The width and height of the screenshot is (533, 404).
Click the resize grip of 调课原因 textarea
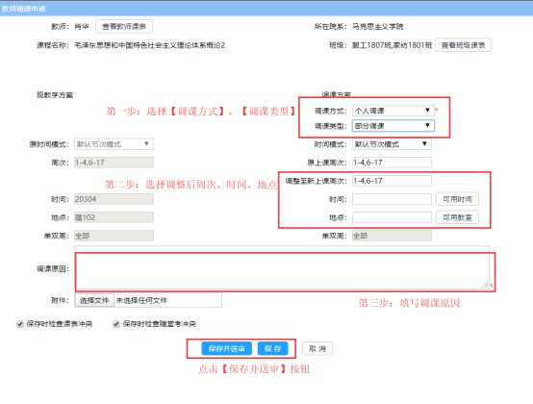click(x=486, y=285)
